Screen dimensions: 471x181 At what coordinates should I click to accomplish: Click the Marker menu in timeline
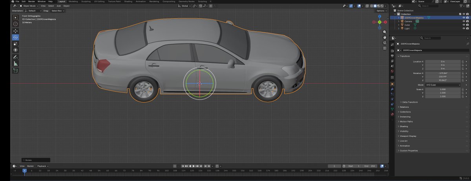(30, 166)
